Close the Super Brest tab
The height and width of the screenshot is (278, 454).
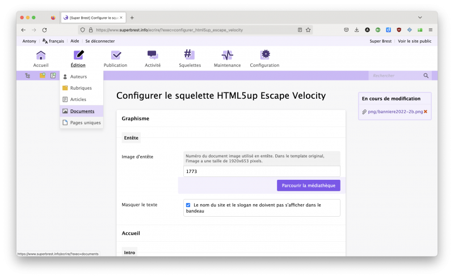point(121,18)
